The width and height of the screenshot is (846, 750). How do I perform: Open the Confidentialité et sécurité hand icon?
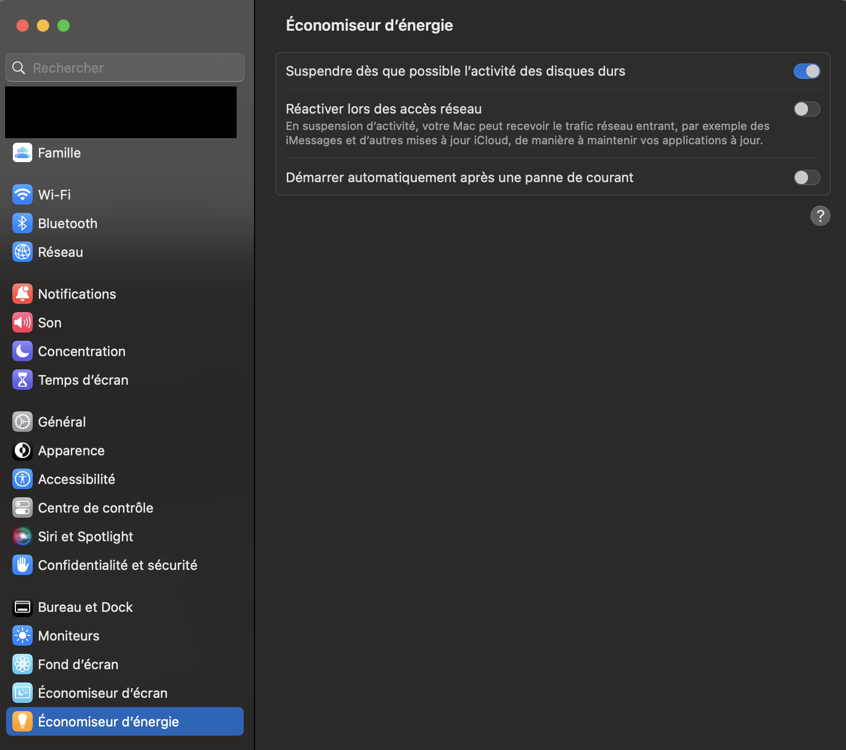(x=23, y=565)
